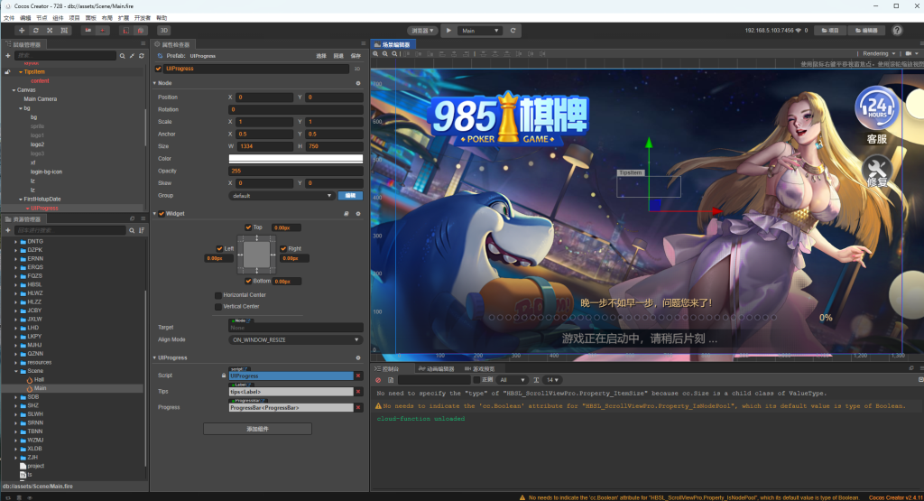Click the add component button
924x501 pixels.
click(257, 429)
